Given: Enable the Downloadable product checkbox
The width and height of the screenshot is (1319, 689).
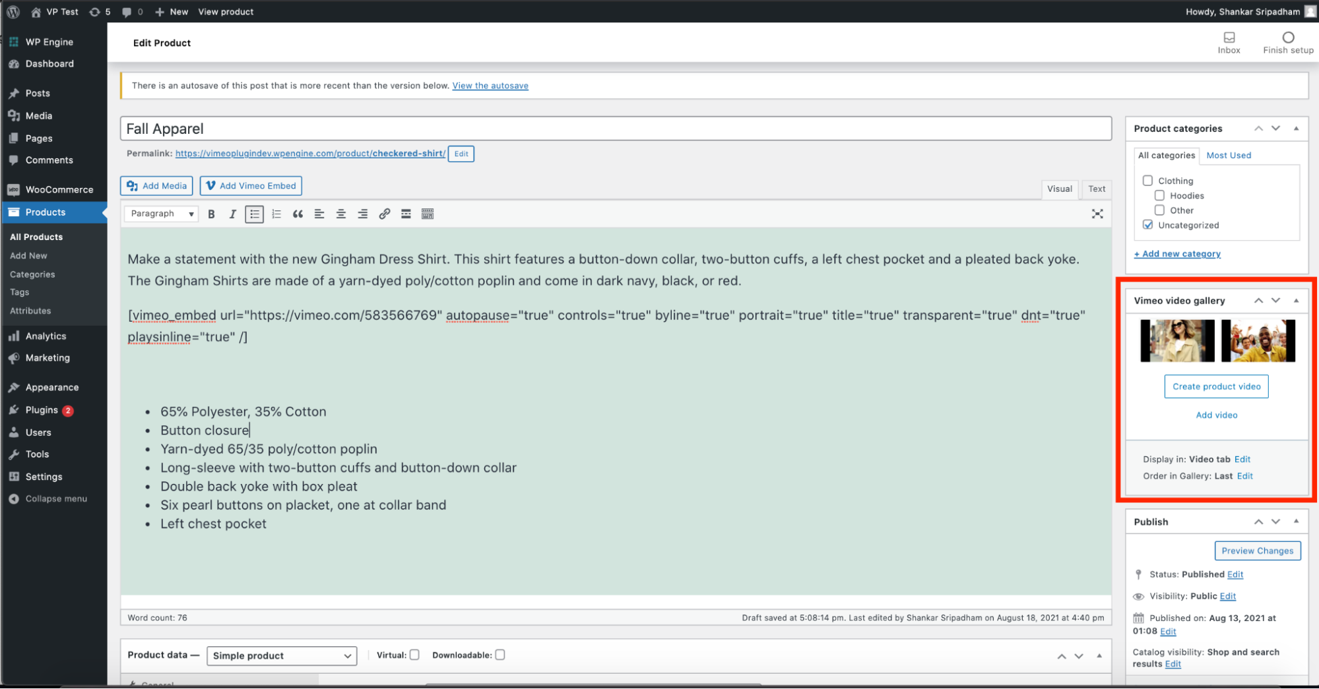Looking at the screenshot, I should pos(500,655).
